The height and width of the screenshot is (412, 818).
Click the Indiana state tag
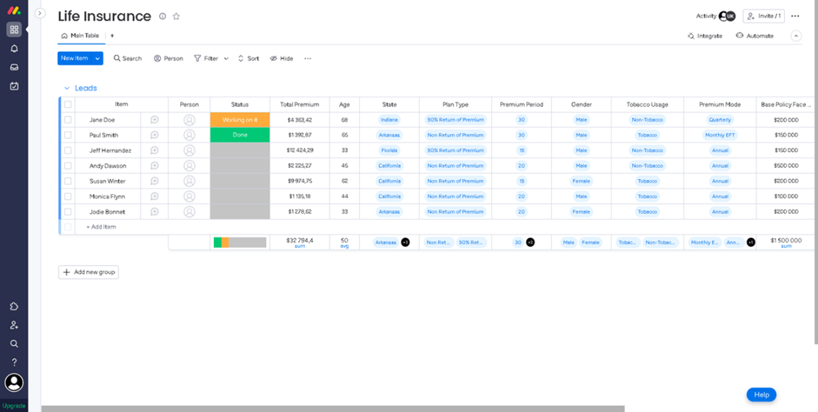click(389, 120)
